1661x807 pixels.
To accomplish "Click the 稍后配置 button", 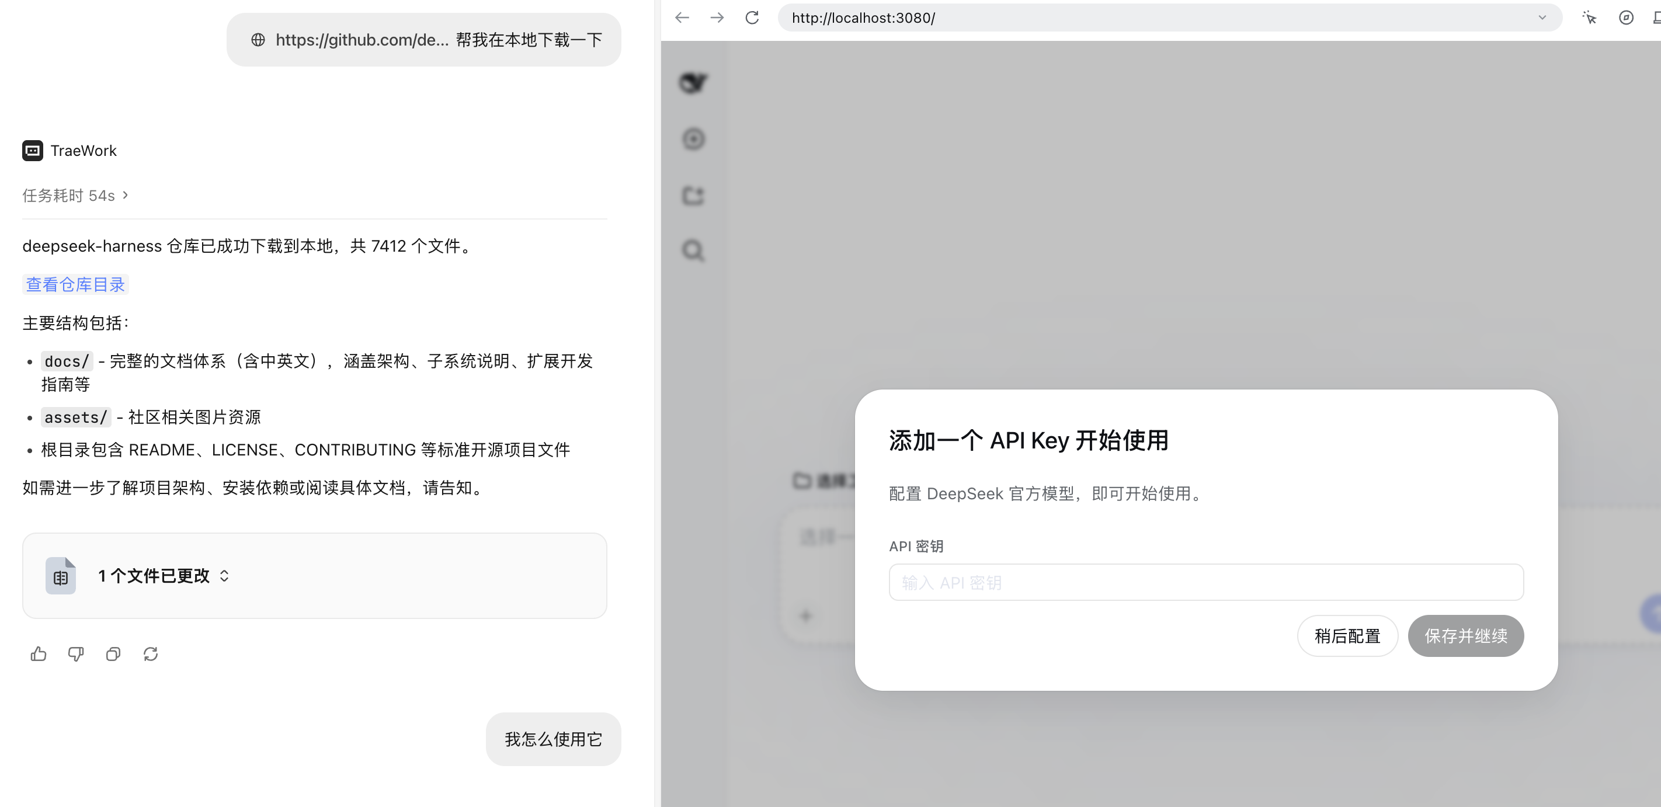I will [x=1347, y=635].
